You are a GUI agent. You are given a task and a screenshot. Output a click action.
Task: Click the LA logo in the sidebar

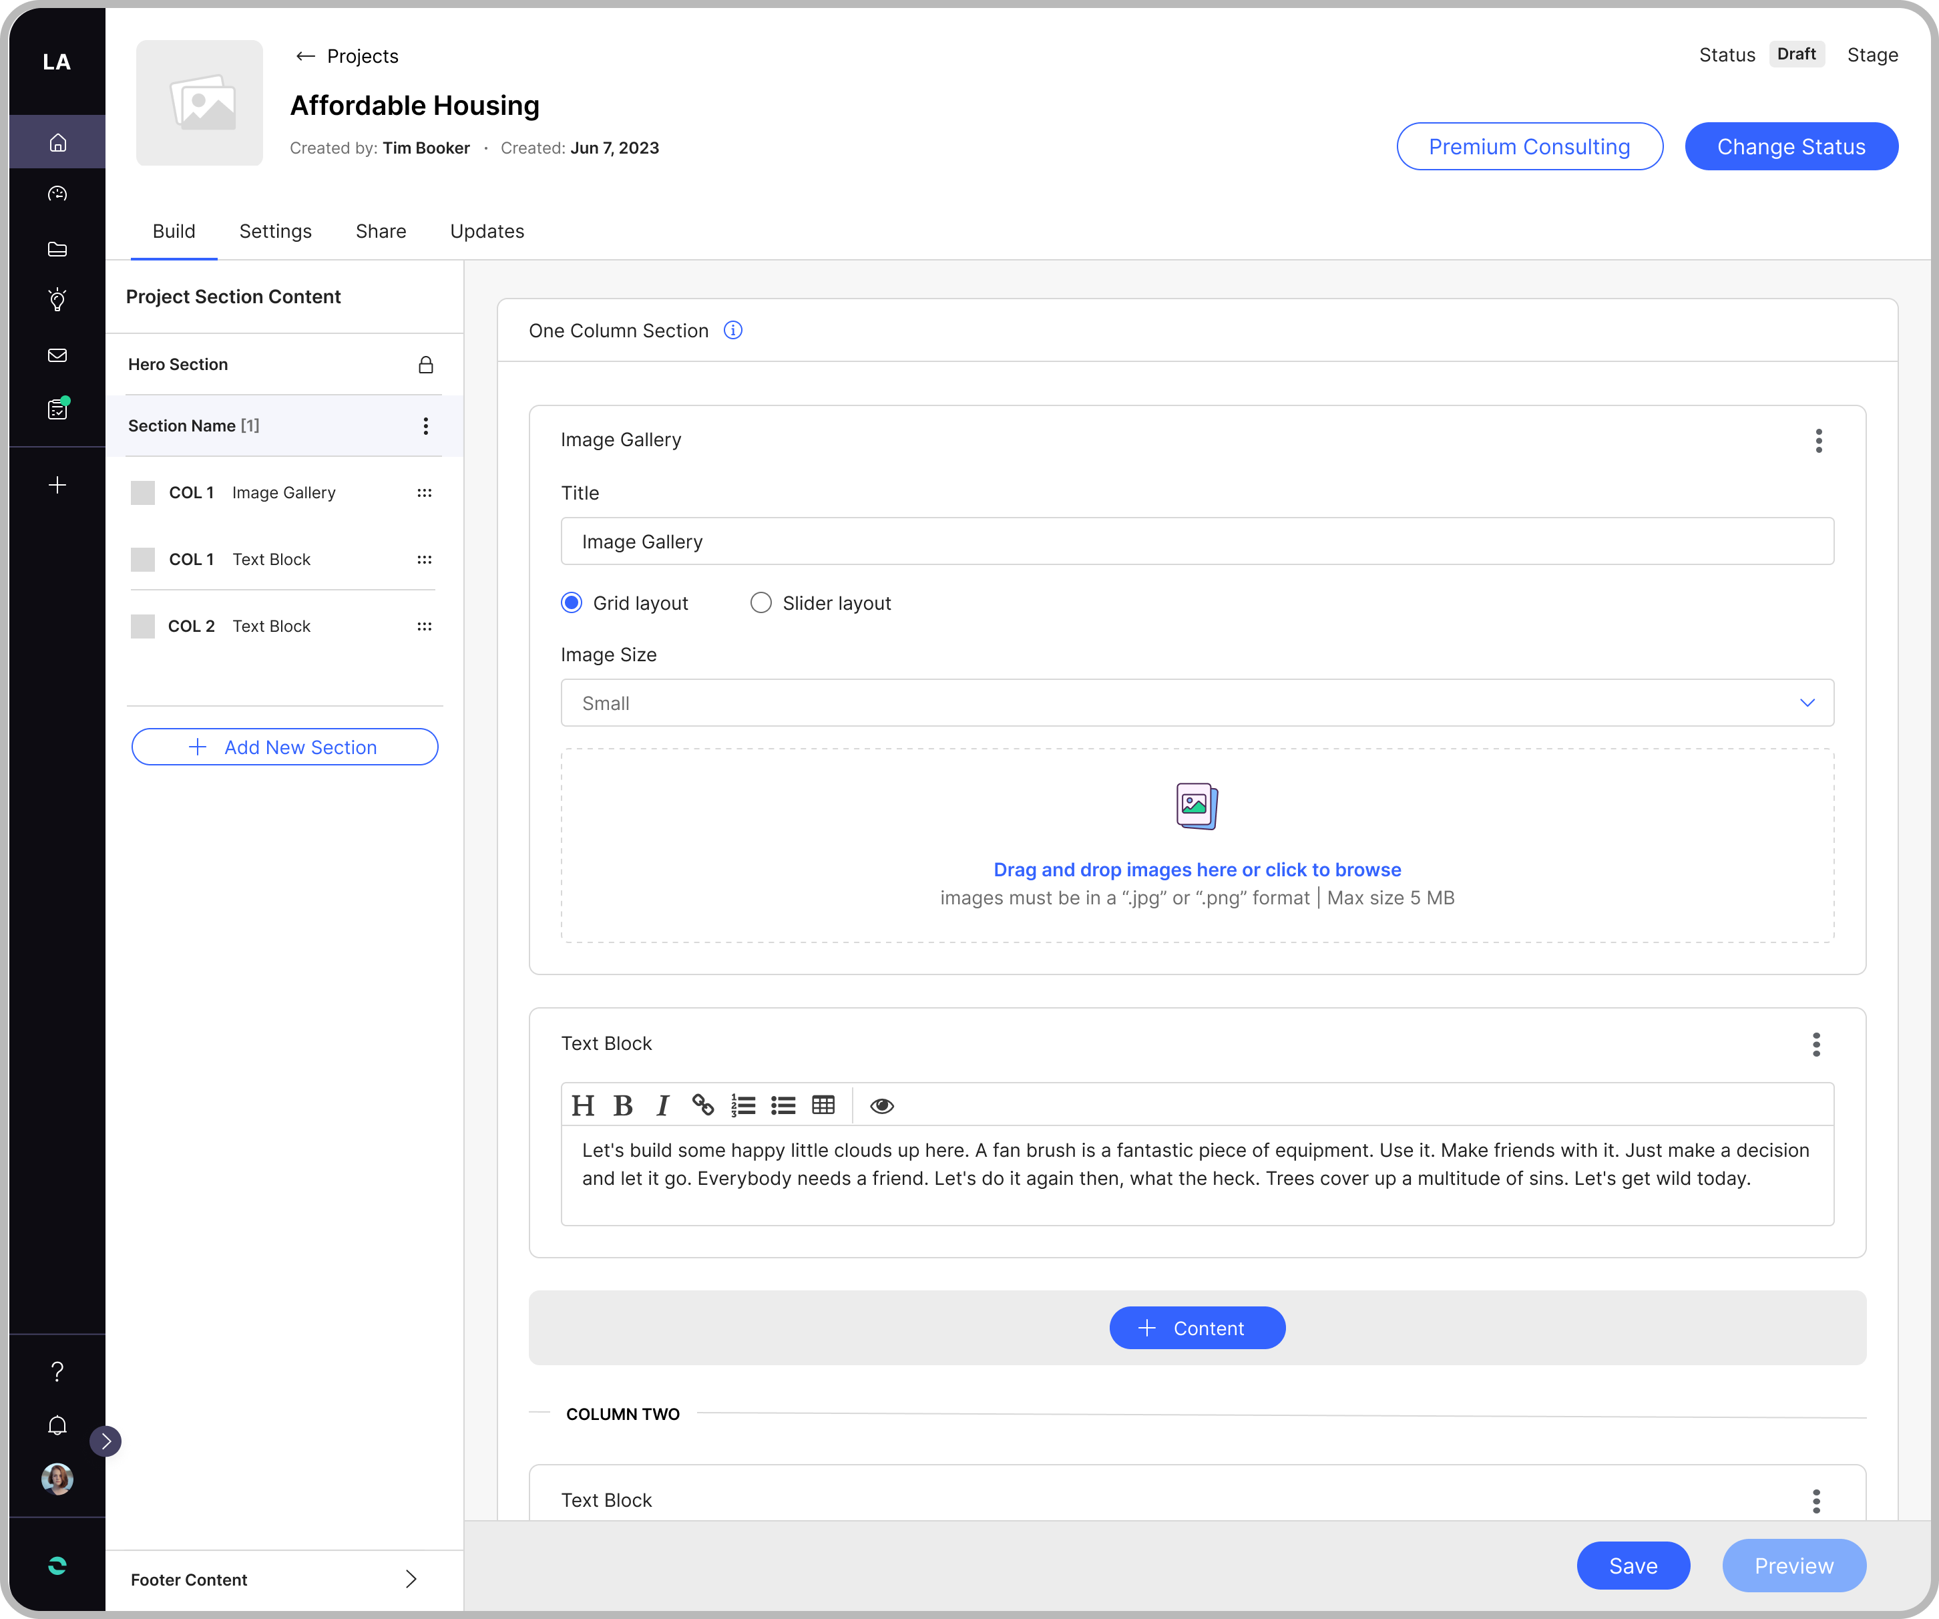57,62
